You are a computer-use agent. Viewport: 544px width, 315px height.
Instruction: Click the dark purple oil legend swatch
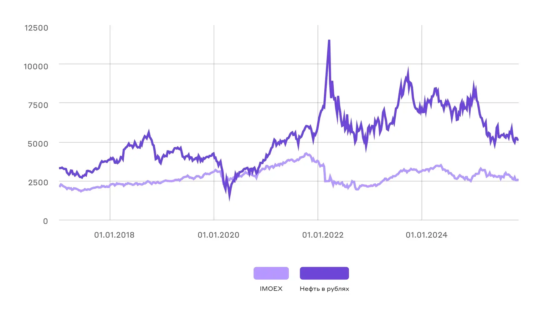coord(324,273)
